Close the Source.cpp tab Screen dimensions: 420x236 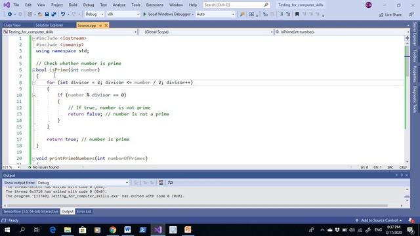[106, 26]
